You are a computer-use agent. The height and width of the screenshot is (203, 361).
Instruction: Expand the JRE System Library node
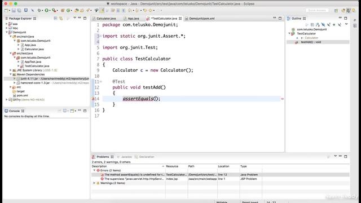(11, 70)
